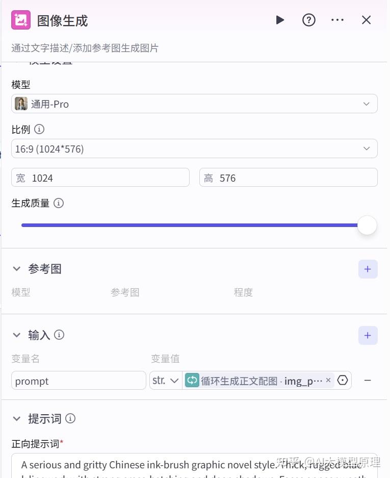
Task: Click the info icon next to 输入
Action: click(x=60, y=335)
